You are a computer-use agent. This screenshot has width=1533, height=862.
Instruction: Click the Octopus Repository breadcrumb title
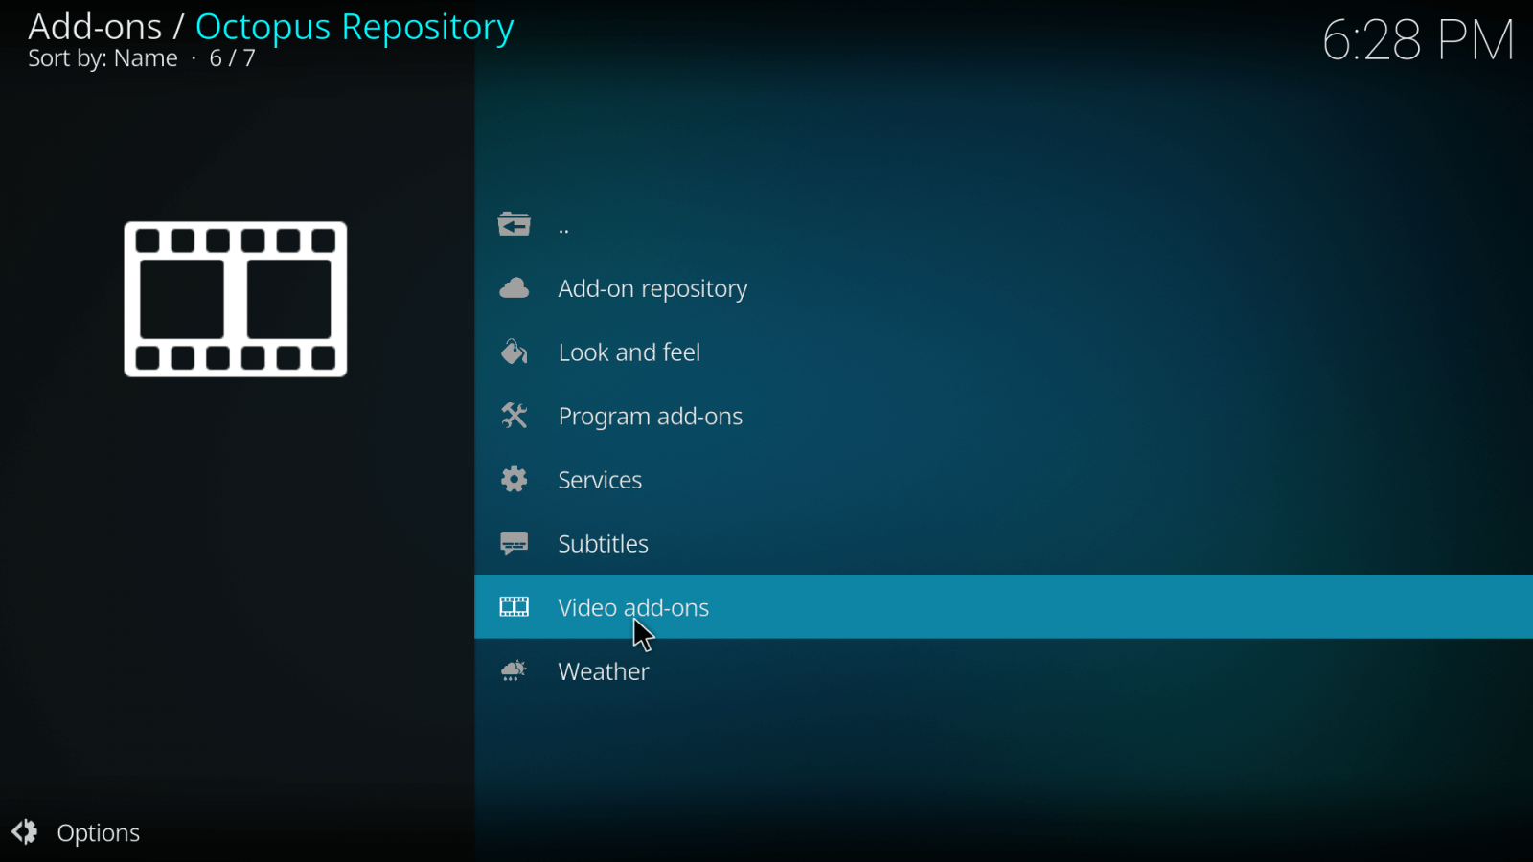(355, 28)
